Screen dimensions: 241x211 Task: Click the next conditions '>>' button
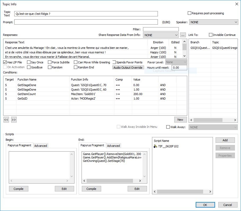click(x=14, y=120)
